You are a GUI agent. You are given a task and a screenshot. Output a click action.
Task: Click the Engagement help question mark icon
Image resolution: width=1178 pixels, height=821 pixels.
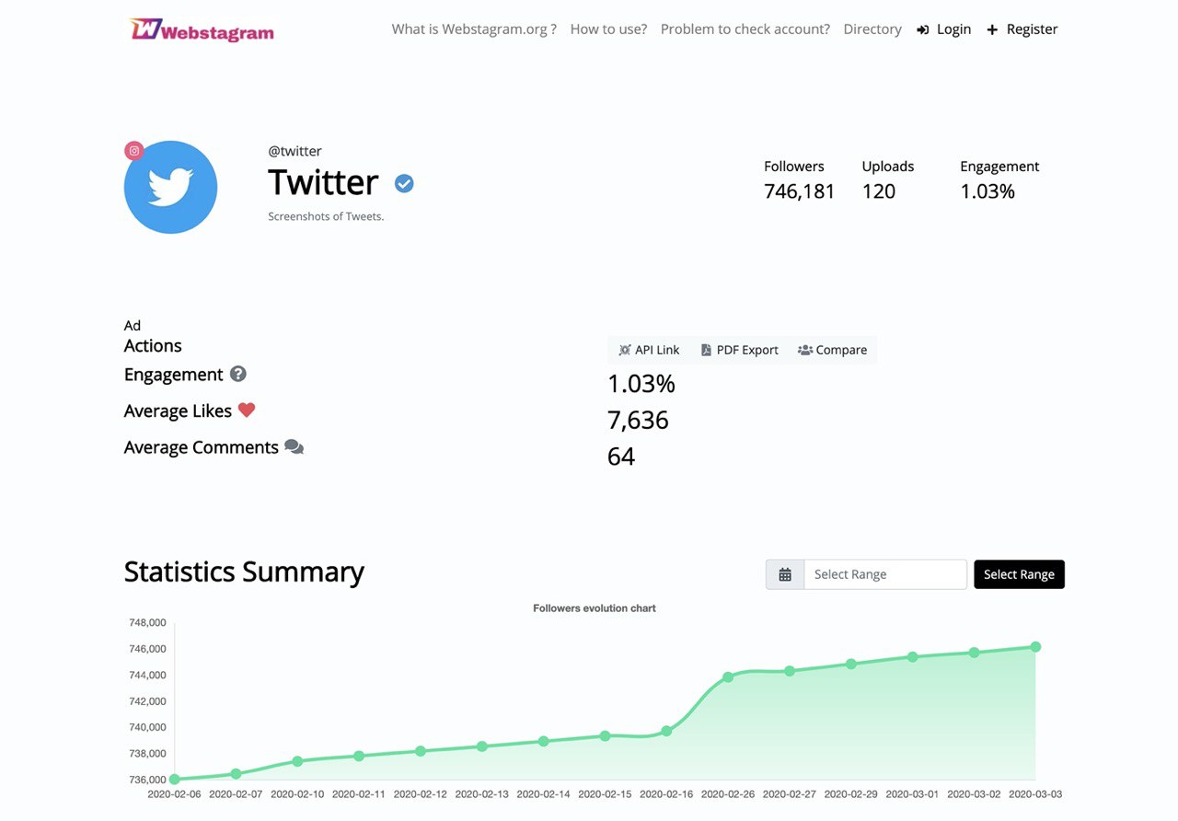tap(238, 374)
